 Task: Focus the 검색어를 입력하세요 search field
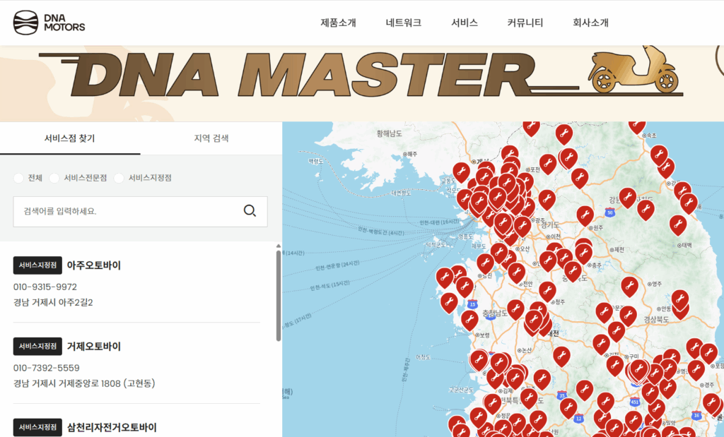[x=127, y=211]
